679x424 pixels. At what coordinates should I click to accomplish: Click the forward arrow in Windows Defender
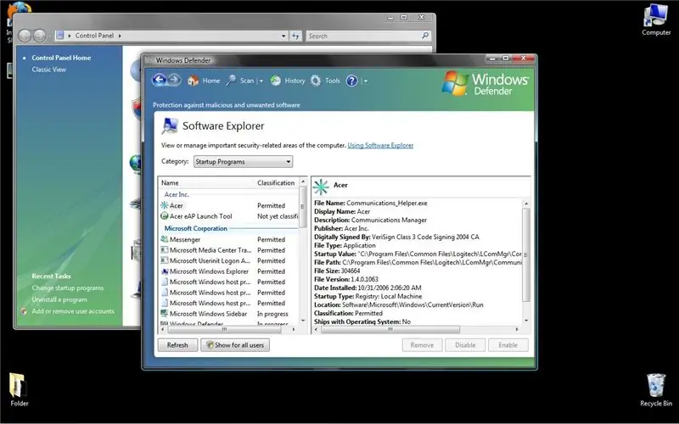[x=174, y=80]
